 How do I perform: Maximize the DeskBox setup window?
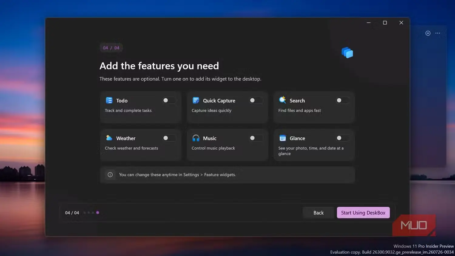pyautogui.click(x=385, y=23)
